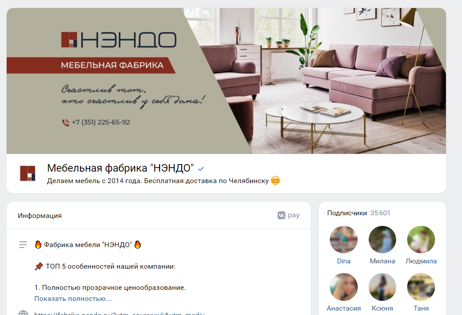
Task: Click the blue verified checkmark badge
Action: [201, 169]
